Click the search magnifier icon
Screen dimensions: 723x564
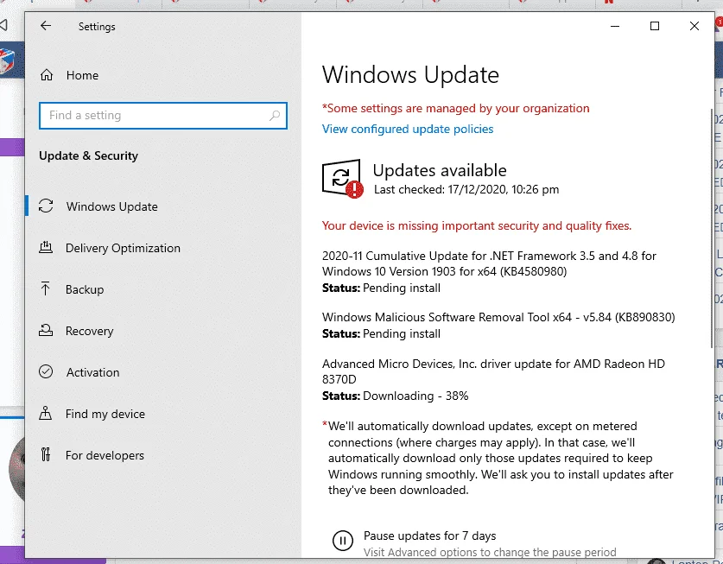click(275, 115)
